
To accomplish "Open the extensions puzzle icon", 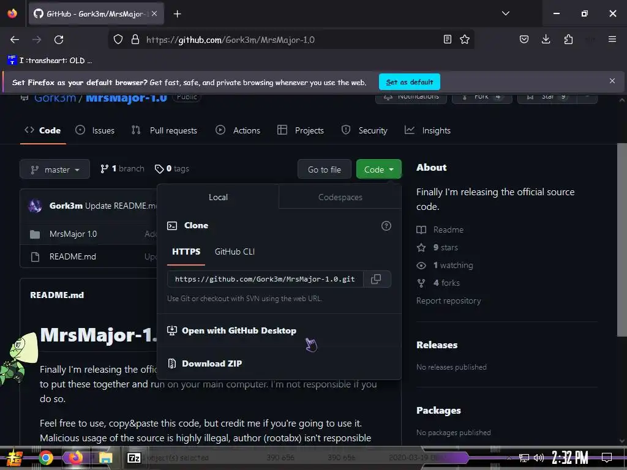I will pyautogui.click(x=568, y=39).
